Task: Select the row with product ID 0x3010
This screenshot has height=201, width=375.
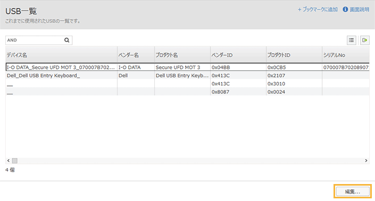Action: tap(187, 84)
